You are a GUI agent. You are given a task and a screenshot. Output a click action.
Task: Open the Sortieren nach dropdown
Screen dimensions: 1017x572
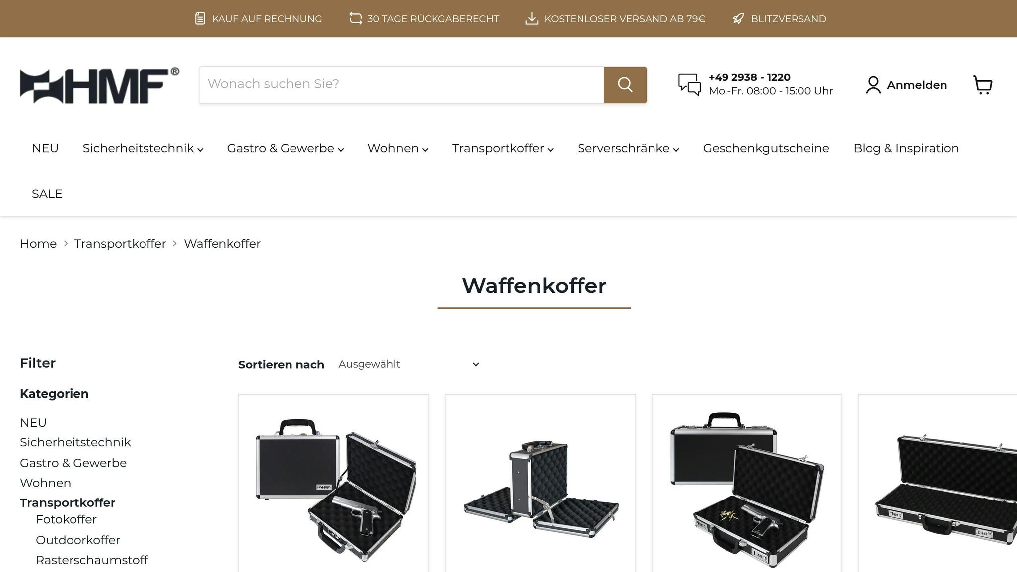[x=409, y=364]
